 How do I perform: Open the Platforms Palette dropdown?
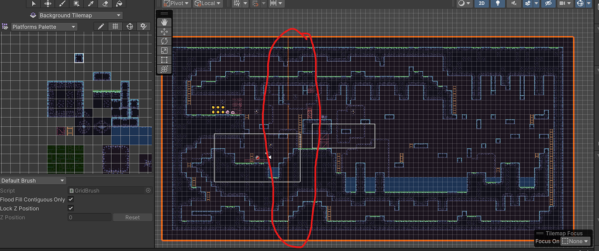coord(44,27)
